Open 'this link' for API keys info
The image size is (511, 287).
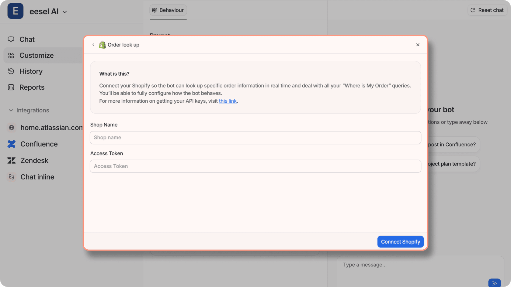click(x=228, y=101)
